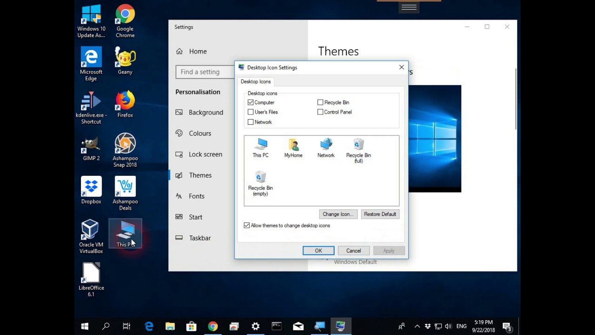Open People icon on taskbar
The image size is (595, 335).
click(x=402, y=327)
